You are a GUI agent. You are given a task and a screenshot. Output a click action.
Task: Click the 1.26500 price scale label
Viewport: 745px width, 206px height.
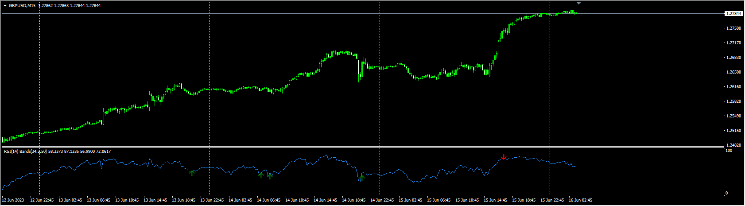pyautogui.click(x=733, y=72)
